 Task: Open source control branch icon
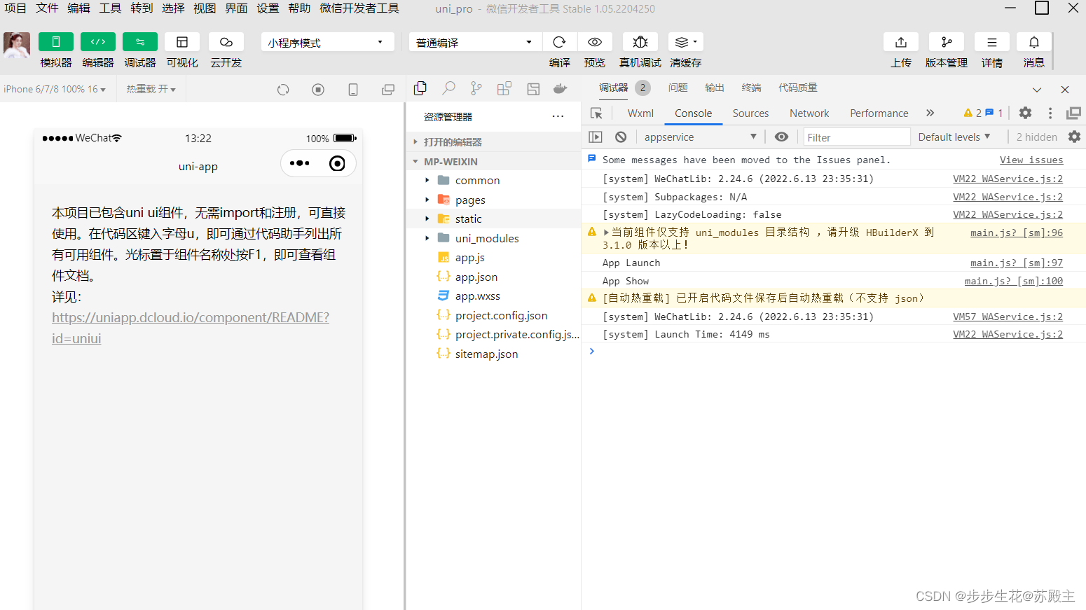(476, 88)
